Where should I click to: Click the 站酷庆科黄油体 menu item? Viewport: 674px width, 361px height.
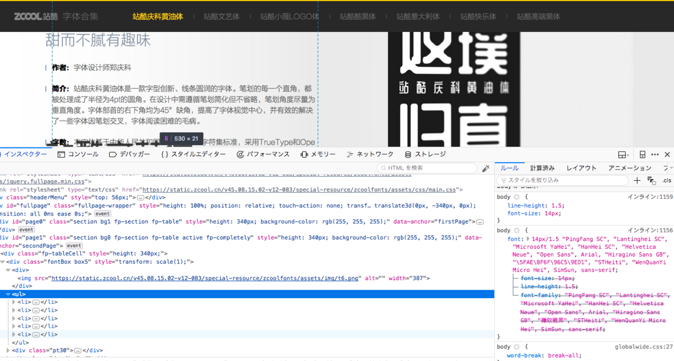[158, 16]
